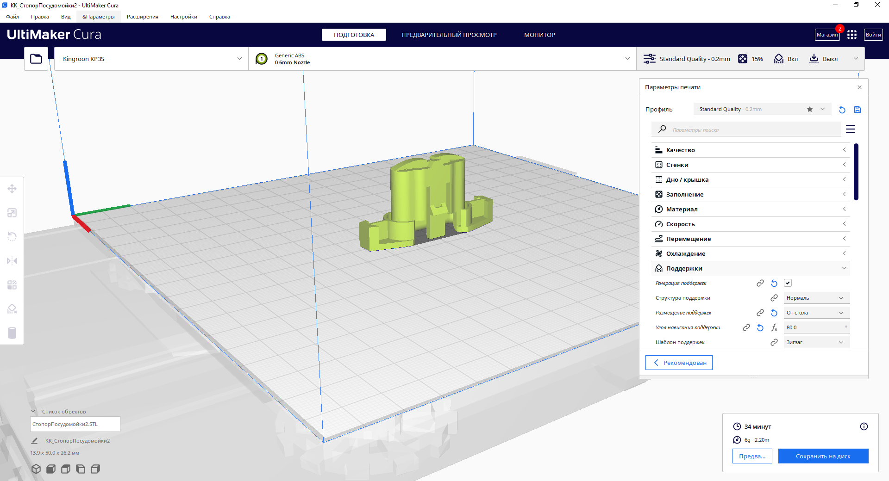This screenshot has height=481, width=889.
Task: Open the Extensions menu
Action: pos(142,17)
